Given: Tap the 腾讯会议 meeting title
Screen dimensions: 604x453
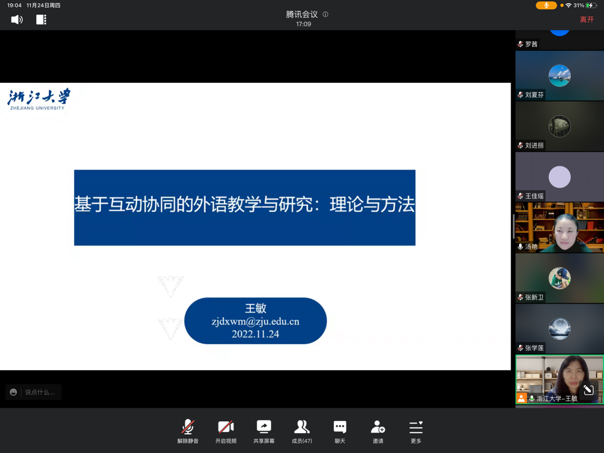Looking at the screenshot, I should 302,14.
